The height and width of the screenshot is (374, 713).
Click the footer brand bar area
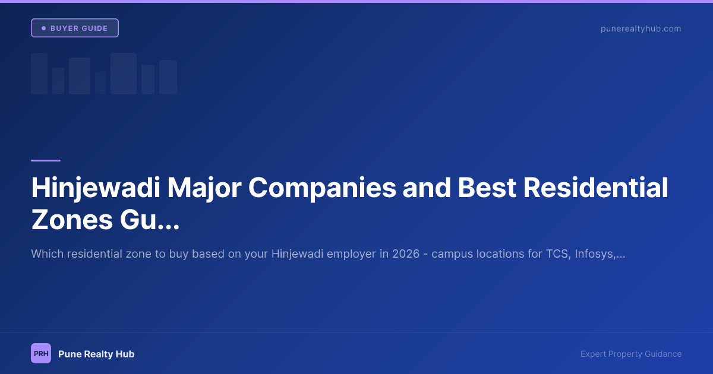coord(356,353)
